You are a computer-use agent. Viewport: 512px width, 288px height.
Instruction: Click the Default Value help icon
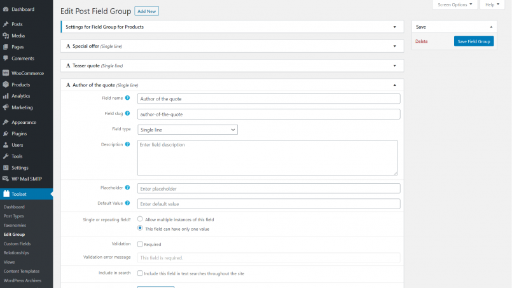click(x=127, y=203)
